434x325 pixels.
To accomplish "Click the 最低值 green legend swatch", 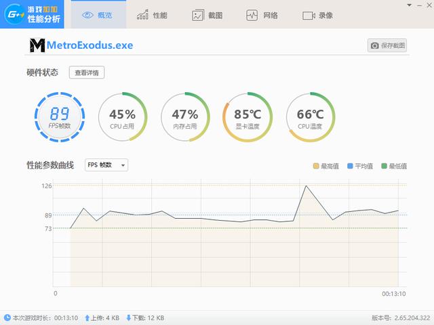I will [384, 166].
